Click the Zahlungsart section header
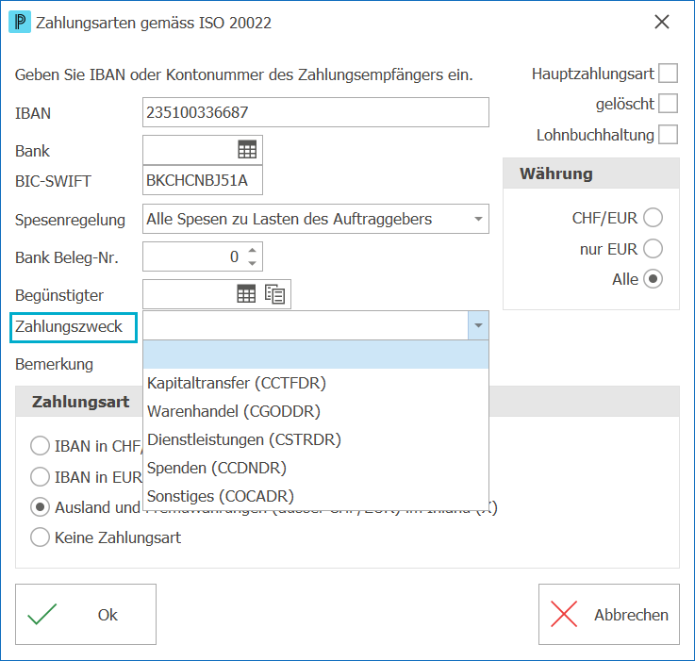 80,402
